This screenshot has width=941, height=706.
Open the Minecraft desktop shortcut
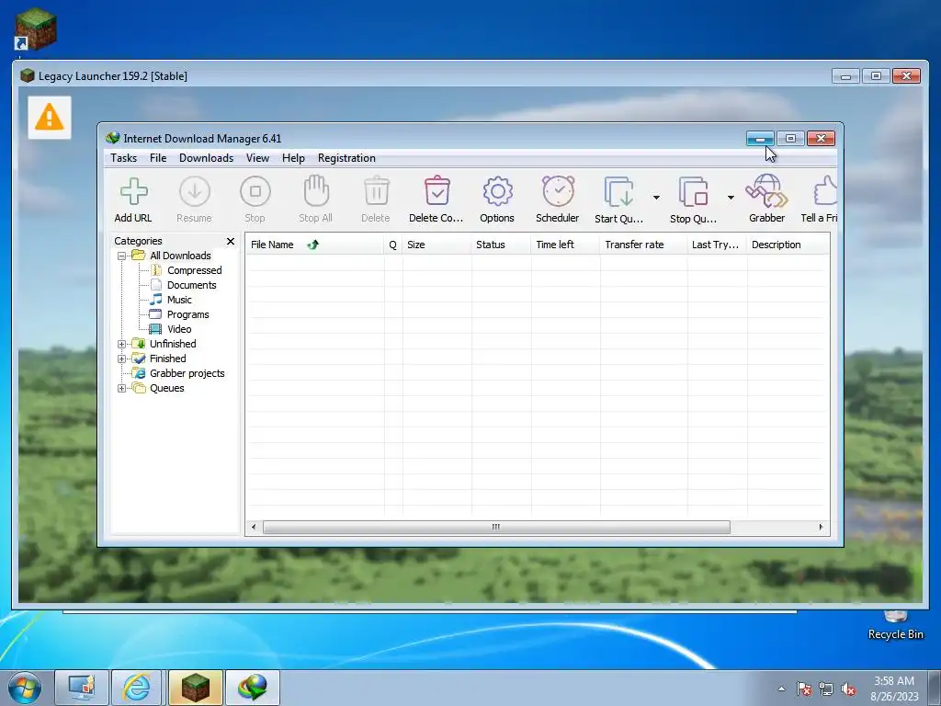pos(36,28)
